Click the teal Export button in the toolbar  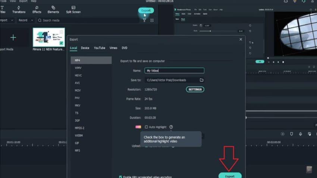(x=146, y=10)
